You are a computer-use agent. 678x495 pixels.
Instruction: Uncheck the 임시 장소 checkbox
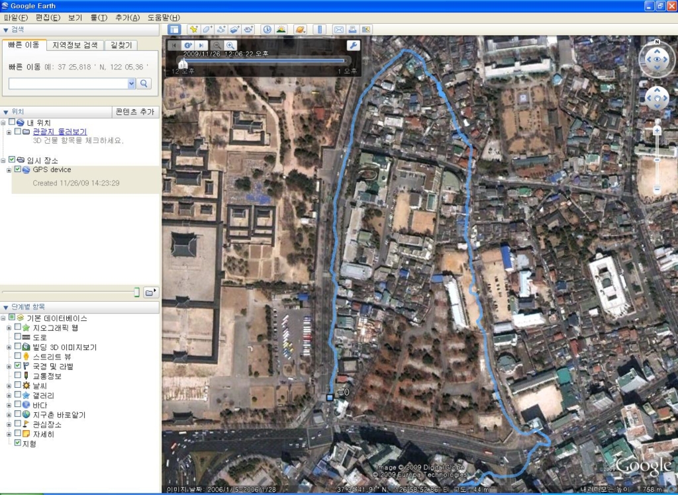12,159
